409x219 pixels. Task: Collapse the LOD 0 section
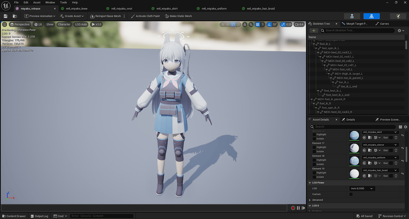pos(310,206)
